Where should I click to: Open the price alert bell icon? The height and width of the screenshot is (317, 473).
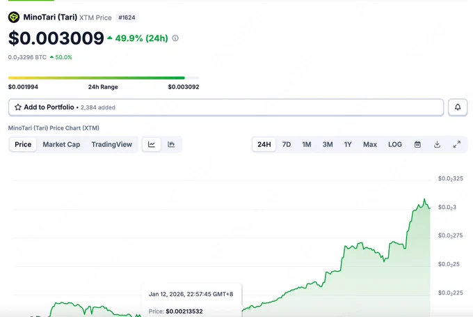(x=458, y=107)
